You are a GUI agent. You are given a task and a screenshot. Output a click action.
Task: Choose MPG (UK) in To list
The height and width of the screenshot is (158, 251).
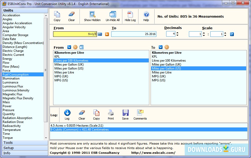159,76
